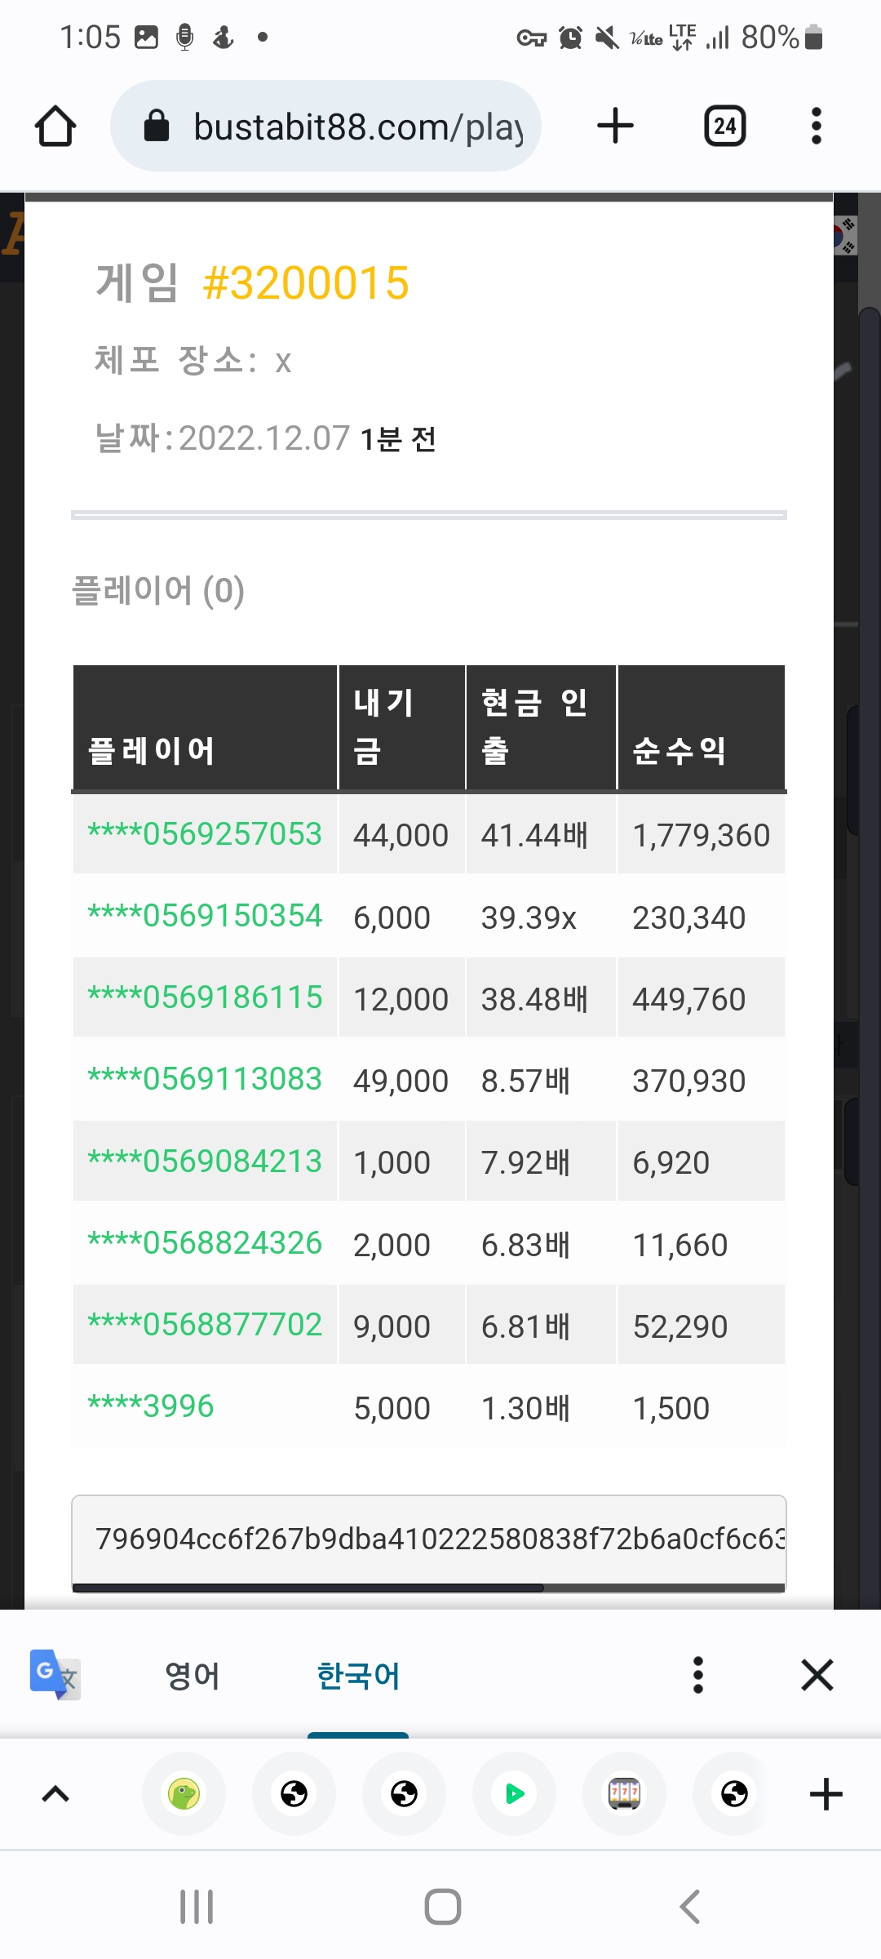Close the translation bar
The image size is (881, 1959).
click(817, 1675)
